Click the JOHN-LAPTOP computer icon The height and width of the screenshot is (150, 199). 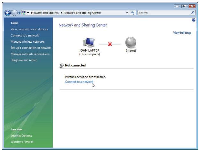(89, 43)
